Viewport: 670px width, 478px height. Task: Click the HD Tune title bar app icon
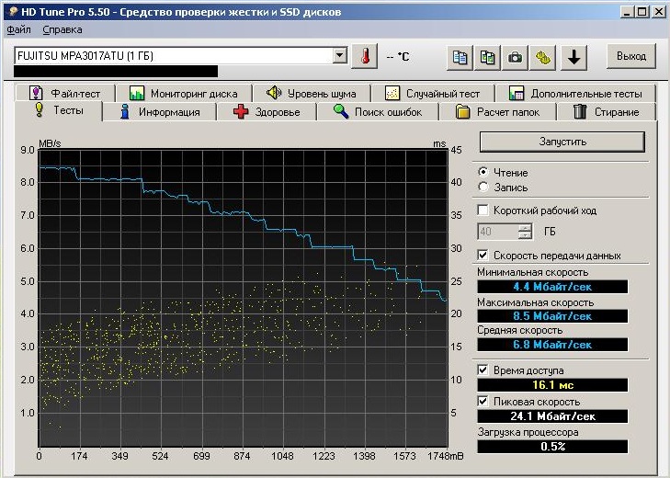click(13, 12)
